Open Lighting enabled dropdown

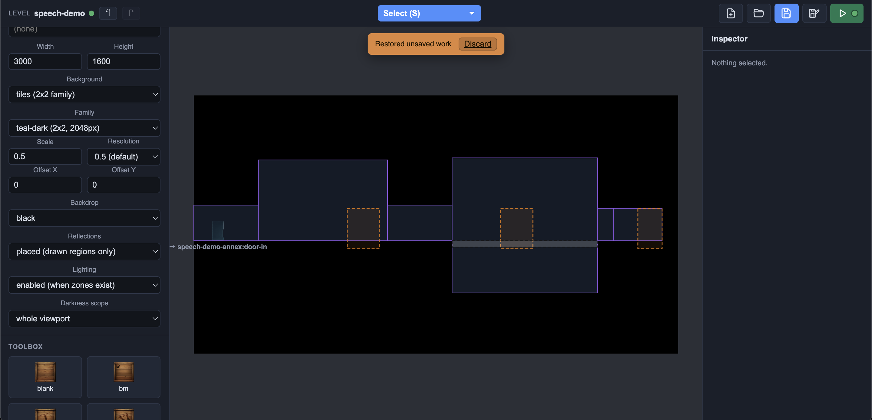click(84, 285)
